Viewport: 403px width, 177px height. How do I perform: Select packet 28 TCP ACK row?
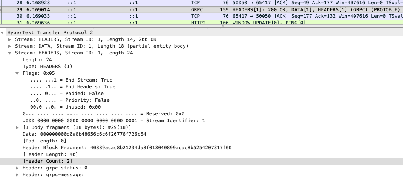[x=201, y=3]
